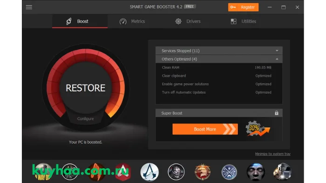This screenshot has height=183, width=326.
Task: Launch the golden eagle emblem game icon
Action: [203, 172]
